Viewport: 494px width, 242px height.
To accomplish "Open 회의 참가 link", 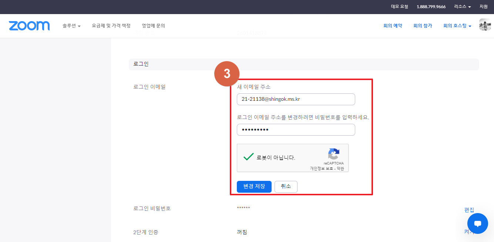I will [x=423, y=26].
